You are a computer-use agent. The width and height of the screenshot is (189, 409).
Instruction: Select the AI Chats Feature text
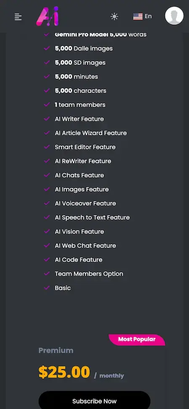[79, 175]
